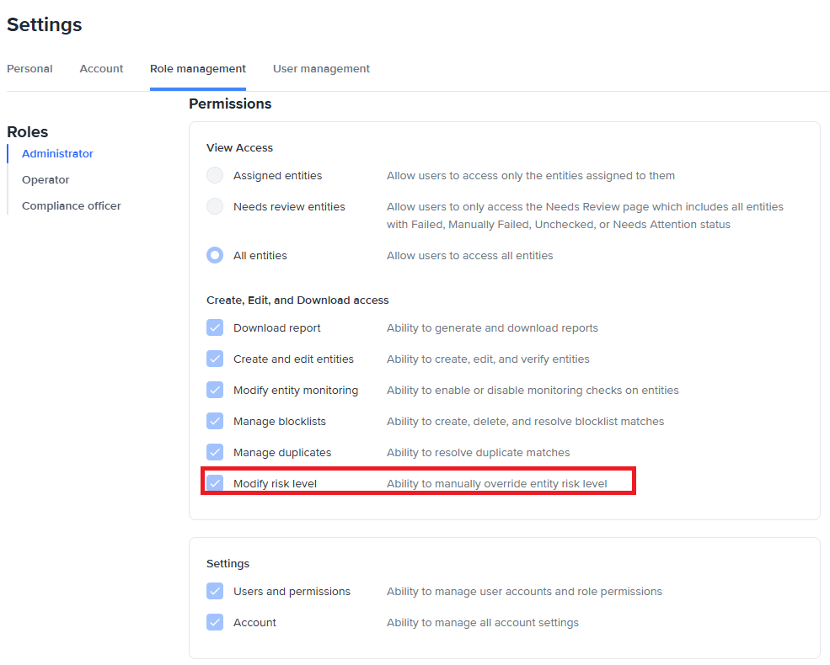This screenshot has height=665, width=830.
Task: Select the Compliance officer role
Action: click(x=72, y=205)
